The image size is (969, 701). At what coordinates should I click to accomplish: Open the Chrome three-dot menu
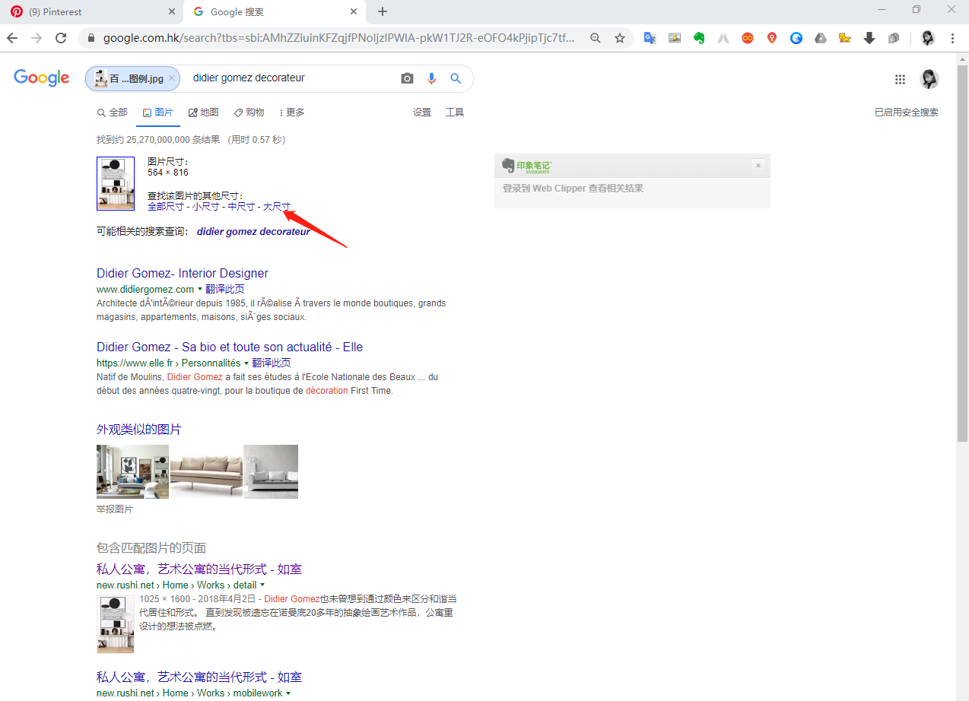953,38
